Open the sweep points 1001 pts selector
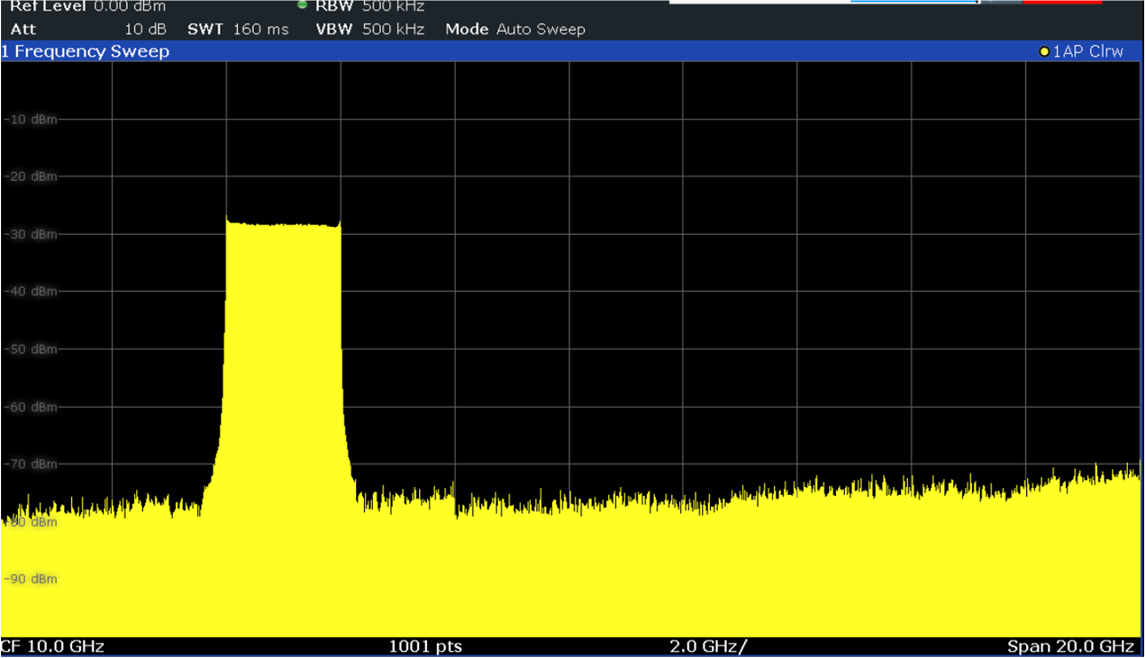 click(x=424, y=645)
